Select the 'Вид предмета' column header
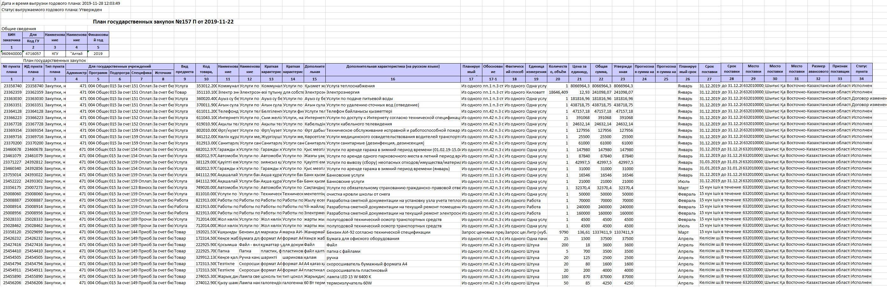Screen dimensions: 887x294 [185, 70]
